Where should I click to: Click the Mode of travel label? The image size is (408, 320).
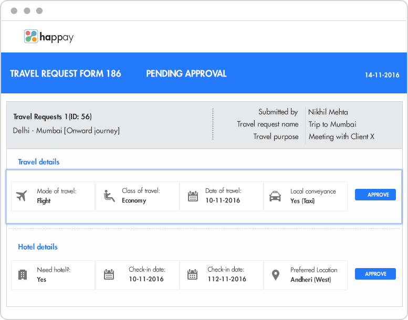pos(57,191)
